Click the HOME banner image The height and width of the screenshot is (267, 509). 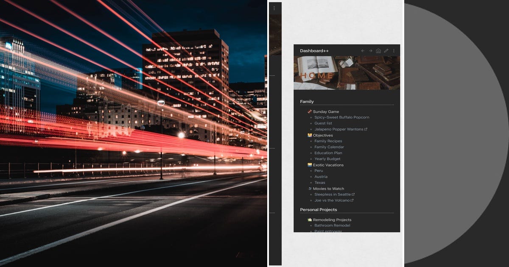(x=346, y=72)
